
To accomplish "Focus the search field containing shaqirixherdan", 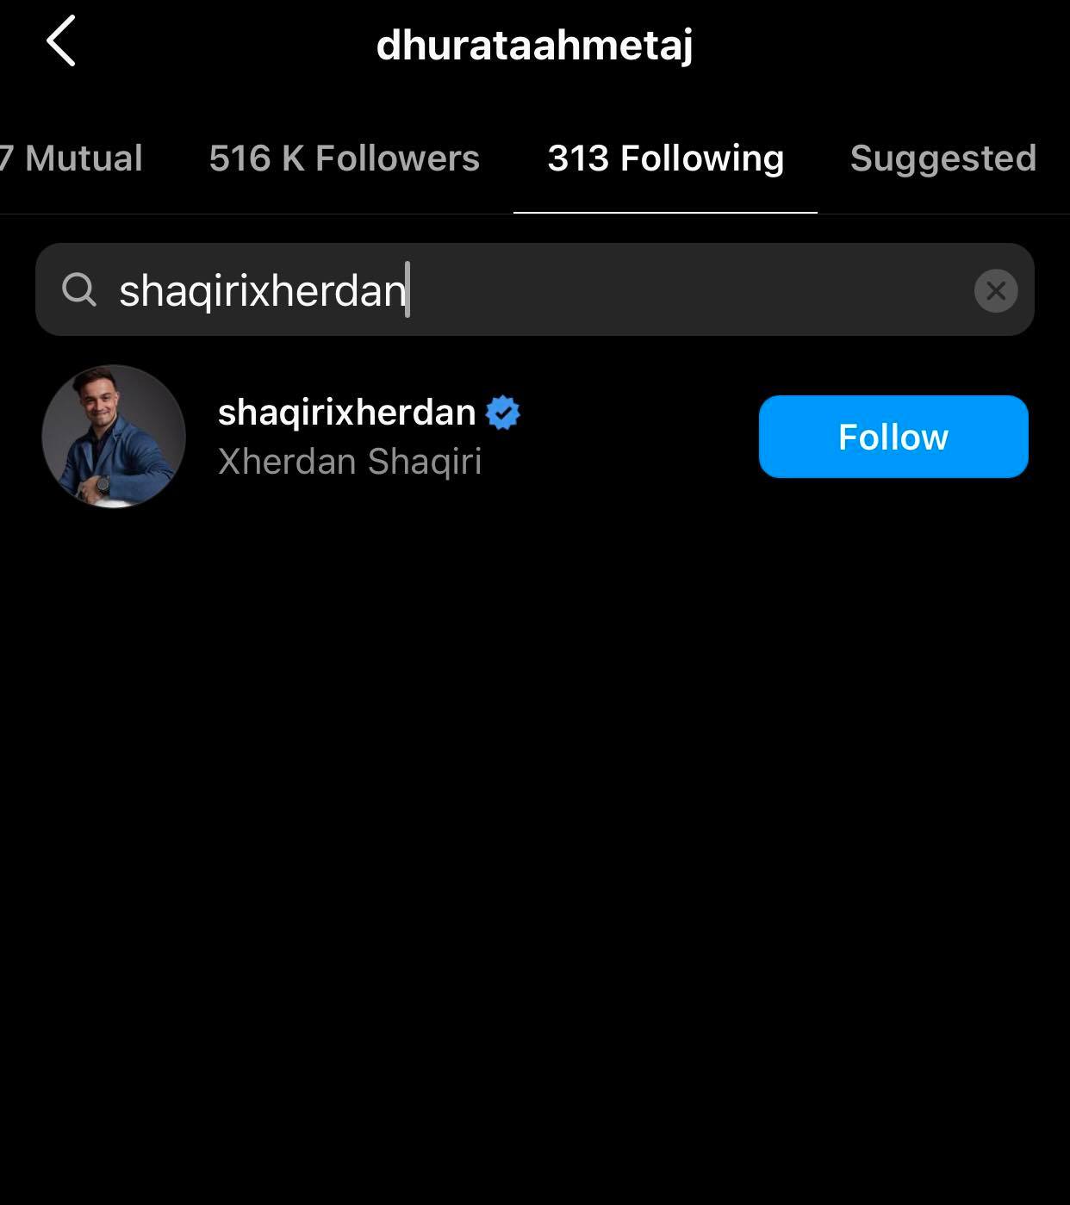I will (x=534, y=289).
